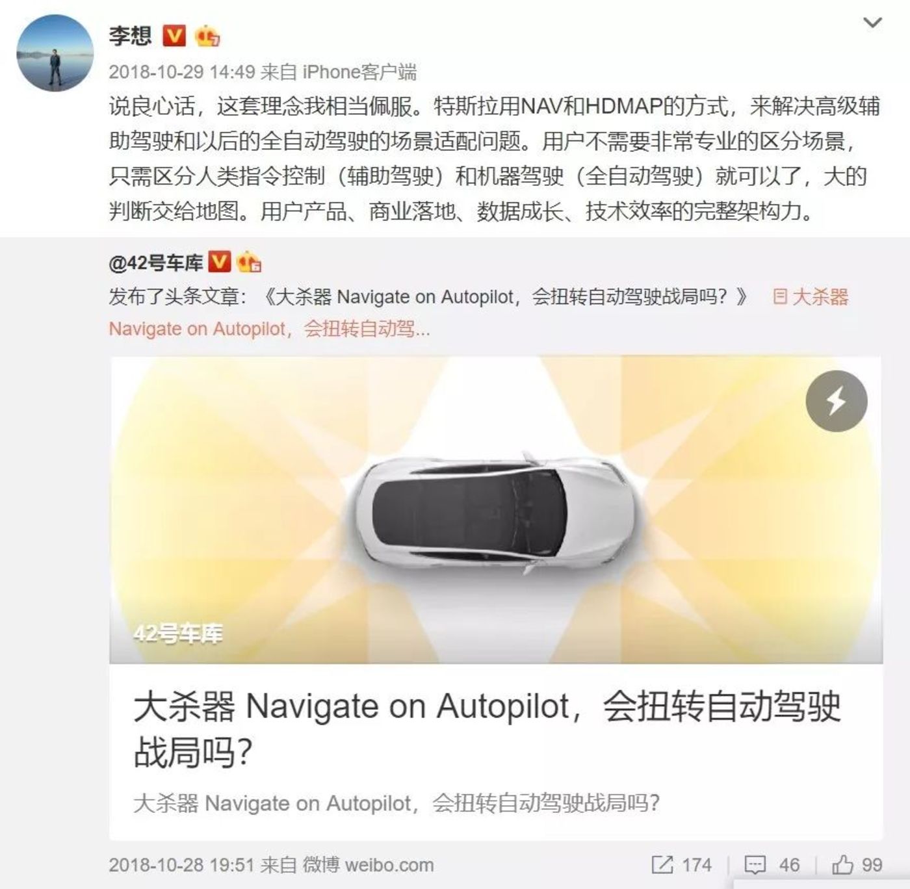
Task: Open the 2018-10-29 14:49 timestamp link
Action: (x=182, y=72)
